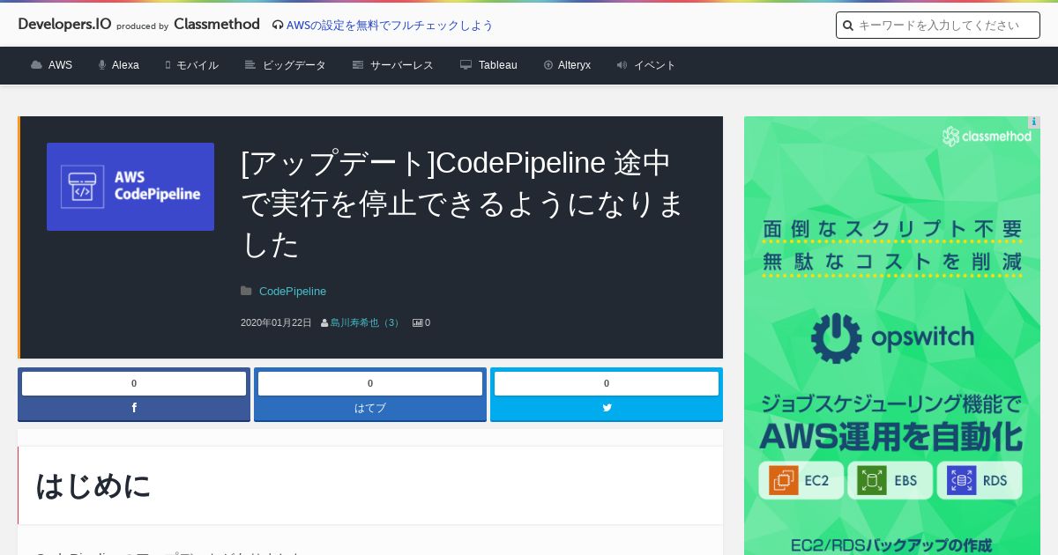
Task: Open the サーバーレス navigation menu item
Action: [402, 65]
